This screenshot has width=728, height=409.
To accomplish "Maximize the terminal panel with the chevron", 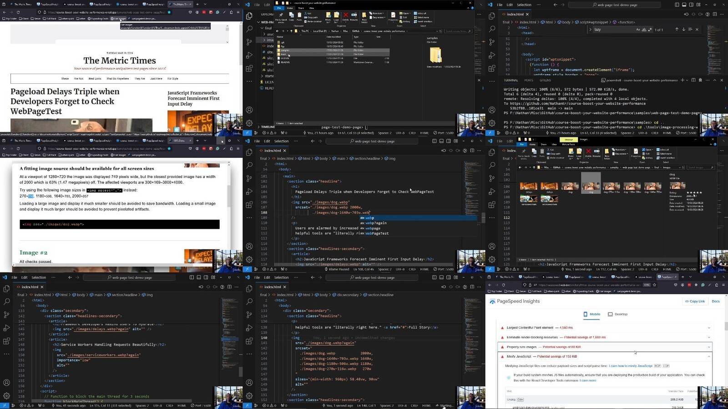I will click(x=715, y=80).
